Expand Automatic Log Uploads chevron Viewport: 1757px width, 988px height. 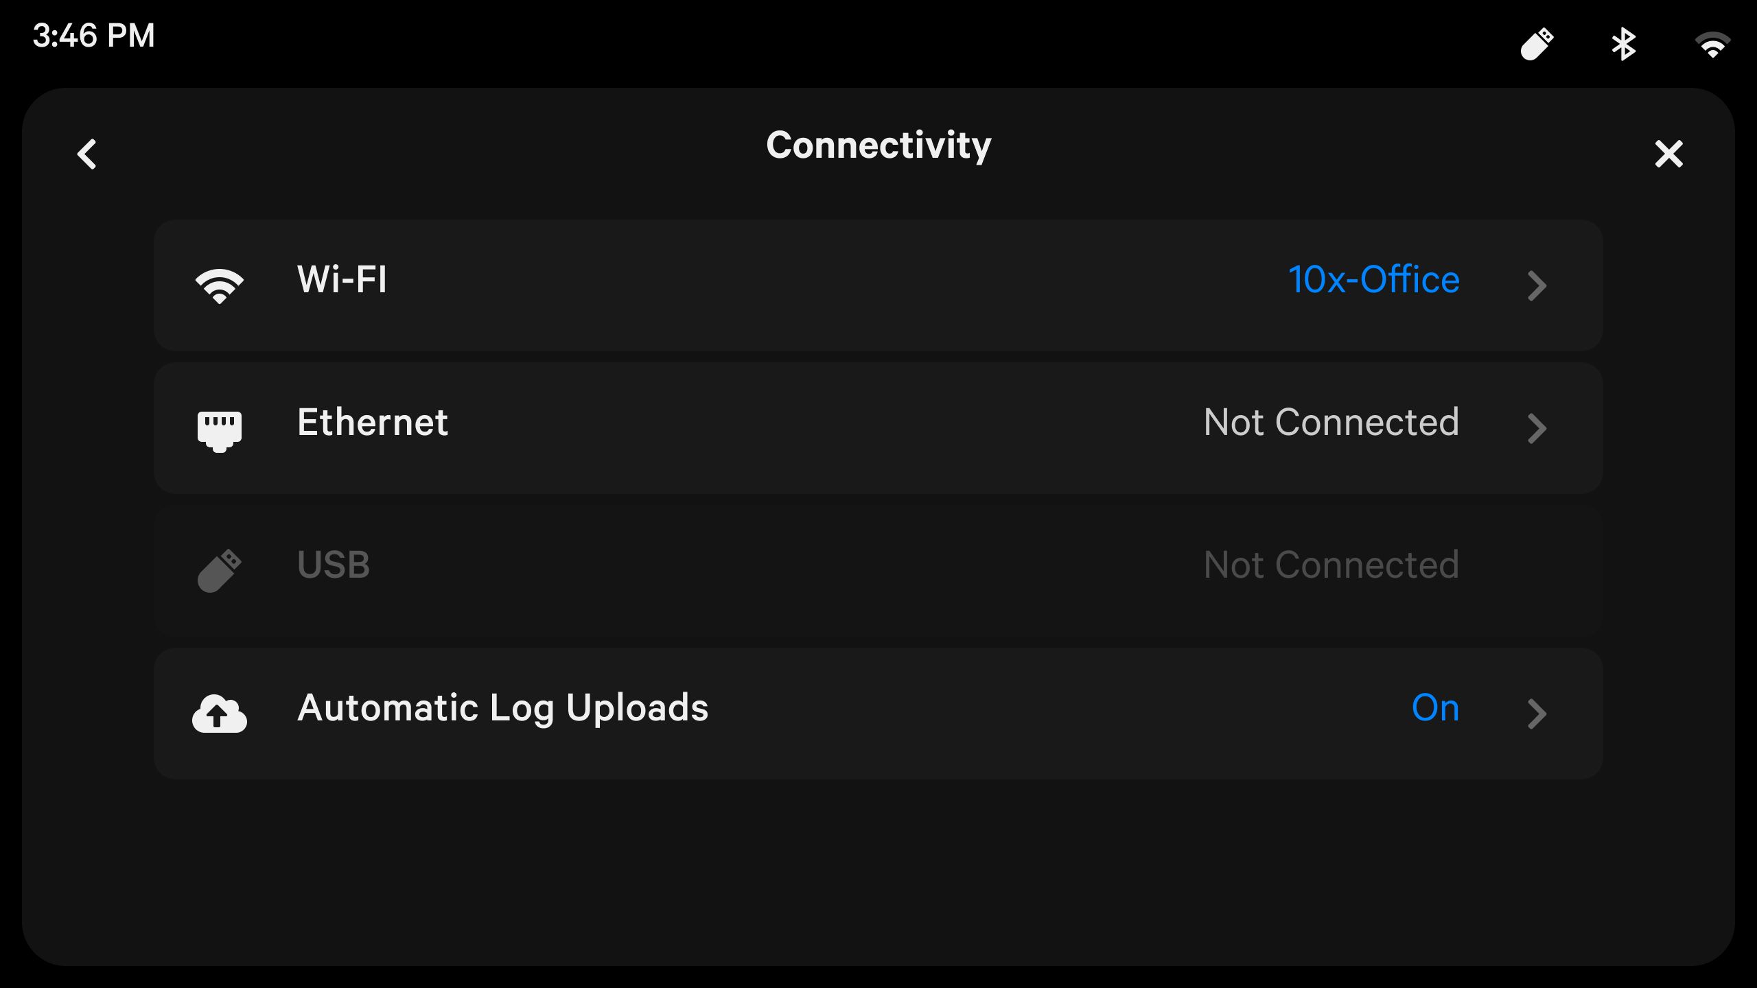tap(1537, 714)
